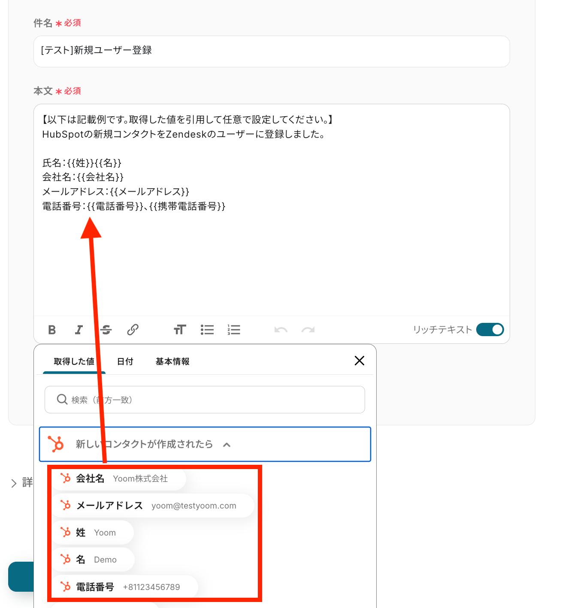568x608 pixels.
Task: Toggle bold formatting in the body editor
Action: pos(52,330)
